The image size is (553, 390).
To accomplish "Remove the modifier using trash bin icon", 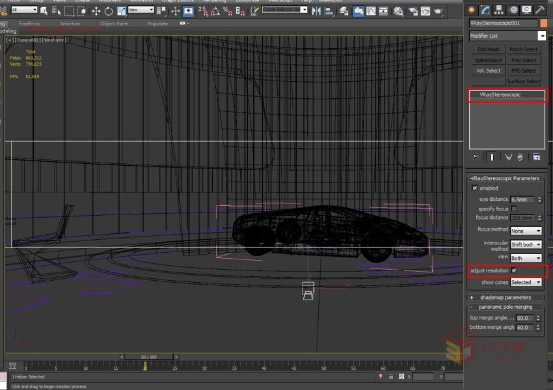I will [520, 157].
